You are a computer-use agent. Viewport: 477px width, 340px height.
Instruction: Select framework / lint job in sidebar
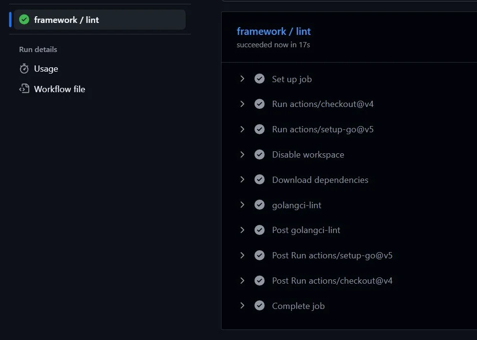100,20
